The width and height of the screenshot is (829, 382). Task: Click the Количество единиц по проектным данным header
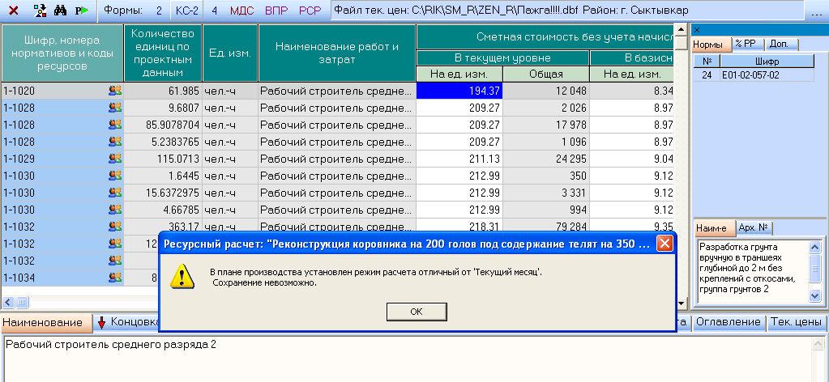[x=162, y=53]
